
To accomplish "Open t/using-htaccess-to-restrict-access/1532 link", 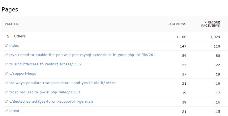I will pos(45,64).
